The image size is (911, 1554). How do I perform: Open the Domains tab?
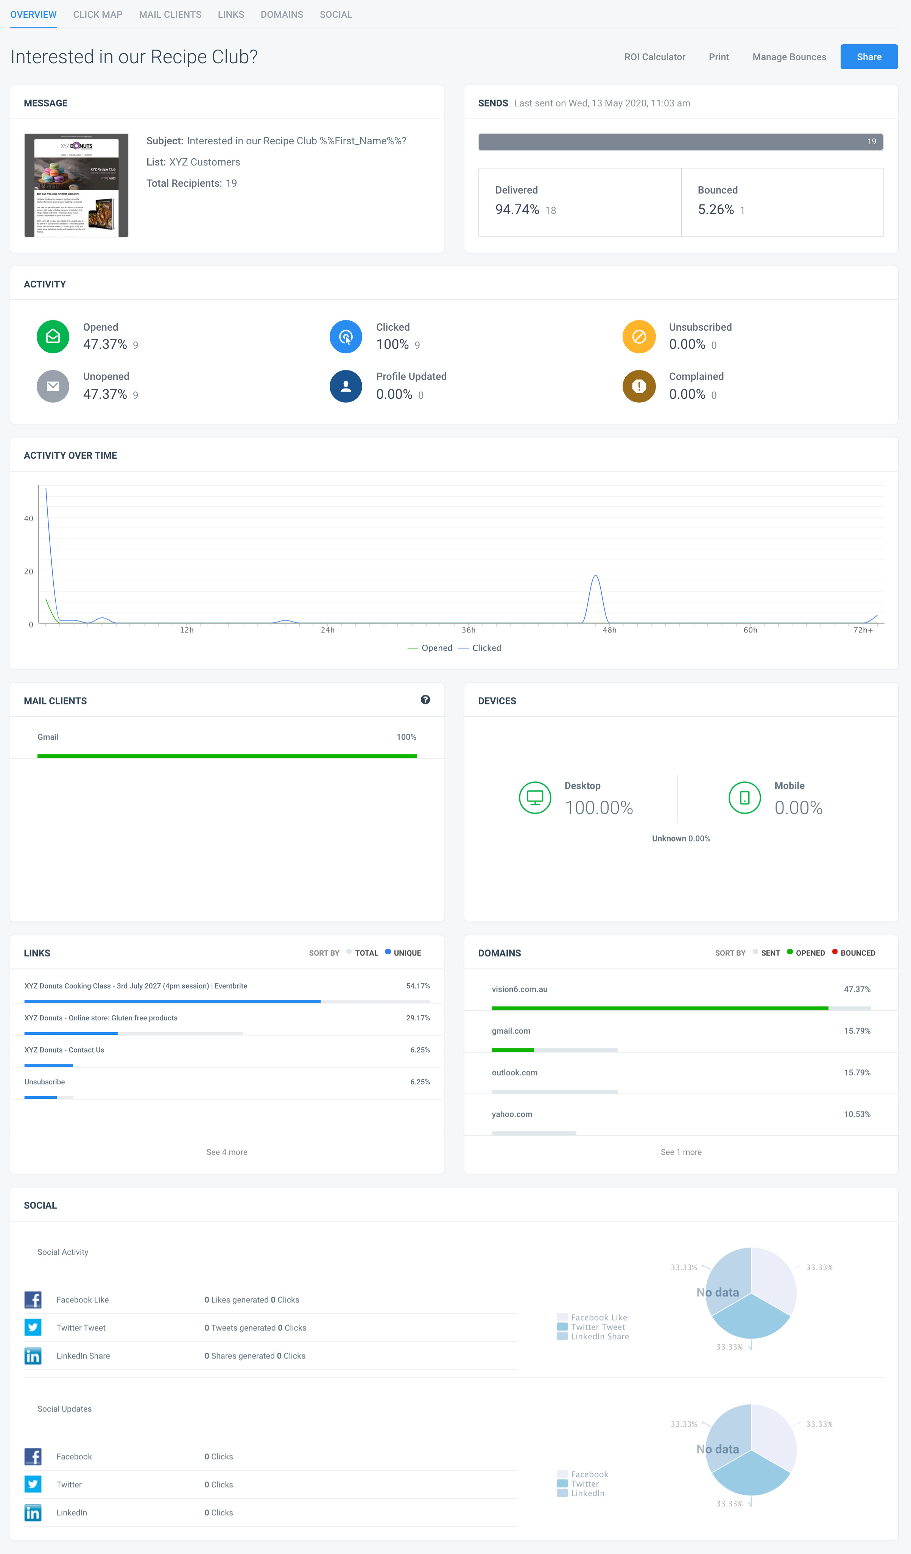point(282,14)
